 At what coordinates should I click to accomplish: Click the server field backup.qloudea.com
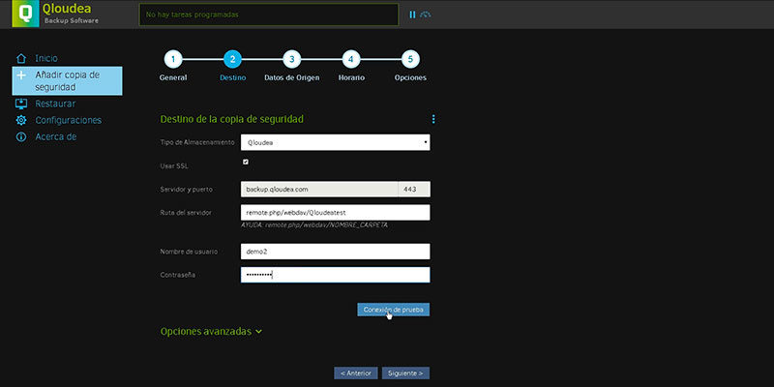coord(319,189)
